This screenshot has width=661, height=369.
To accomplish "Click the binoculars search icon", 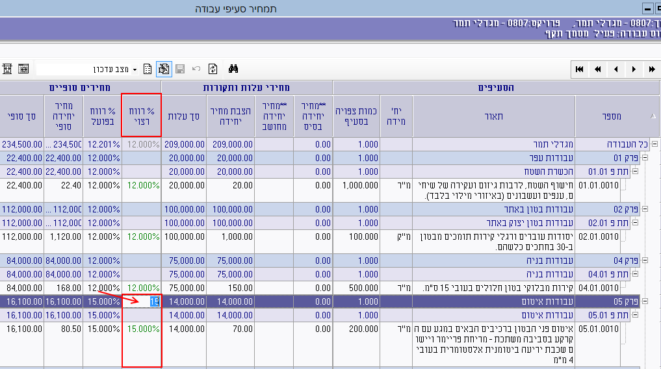I will pyautogui.click(x=233, y=69).
